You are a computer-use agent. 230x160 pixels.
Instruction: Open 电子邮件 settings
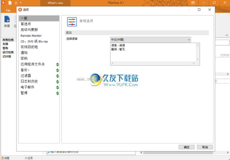click(28, 87)
